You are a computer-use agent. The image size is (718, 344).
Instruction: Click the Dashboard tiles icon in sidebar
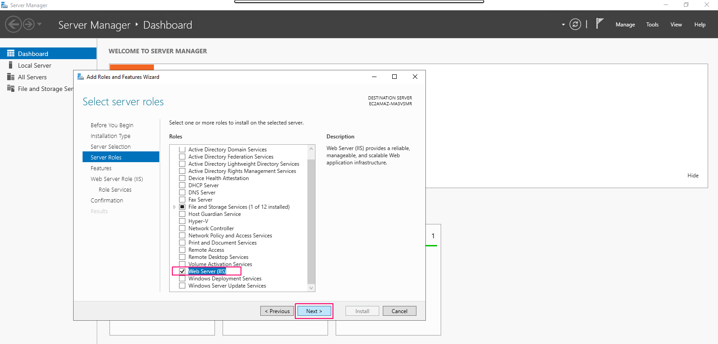(x=11, y=53)
